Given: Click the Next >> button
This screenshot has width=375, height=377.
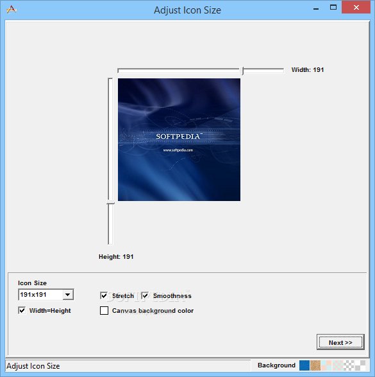Looking at the screenshot, I should [x=340, y=342].
